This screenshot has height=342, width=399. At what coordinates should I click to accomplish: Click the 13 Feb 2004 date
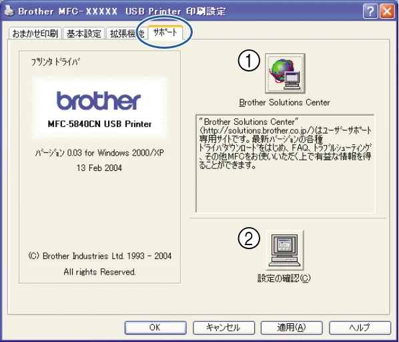pyautogui.click(x=99, y=168)
